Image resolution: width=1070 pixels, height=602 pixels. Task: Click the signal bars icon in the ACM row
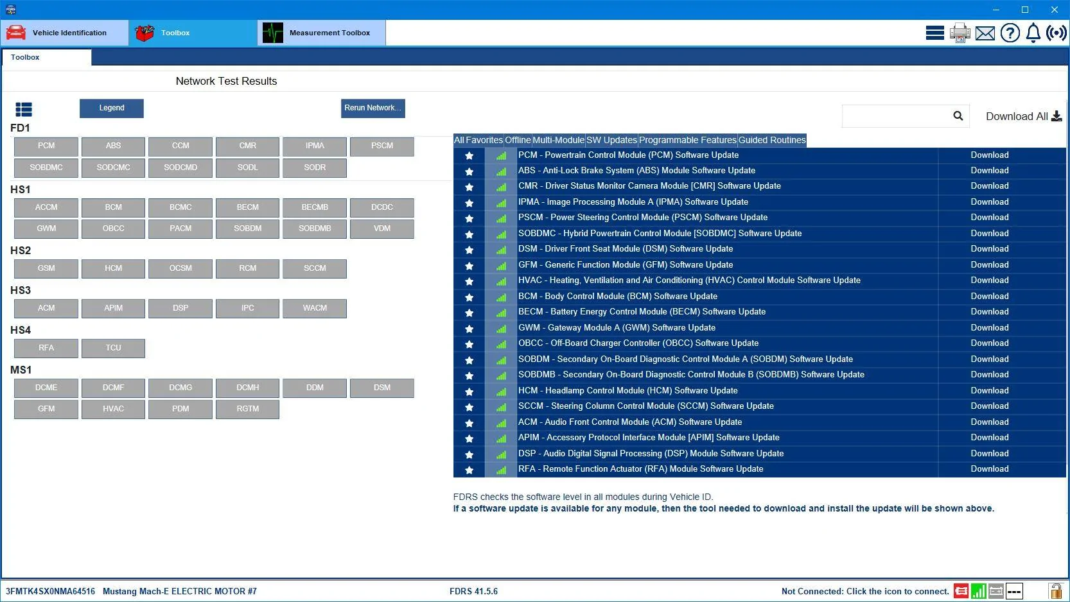coord(501,423)
